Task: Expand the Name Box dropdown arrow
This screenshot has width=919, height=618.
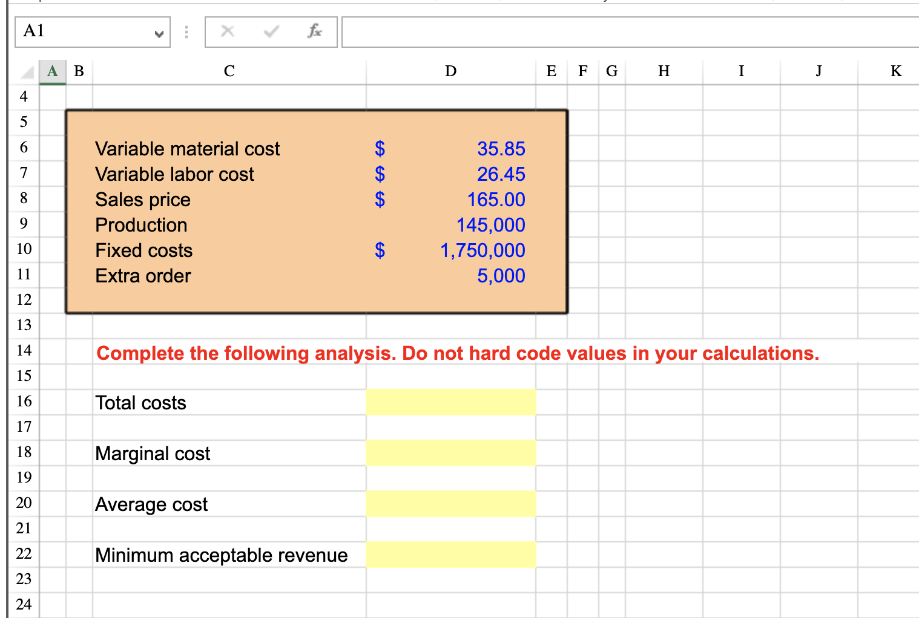Action: (x=159, y=33)
